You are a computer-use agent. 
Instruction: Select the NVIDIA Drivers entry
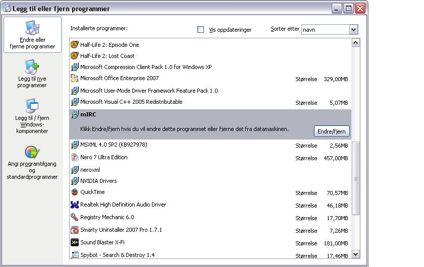point(210,181)
